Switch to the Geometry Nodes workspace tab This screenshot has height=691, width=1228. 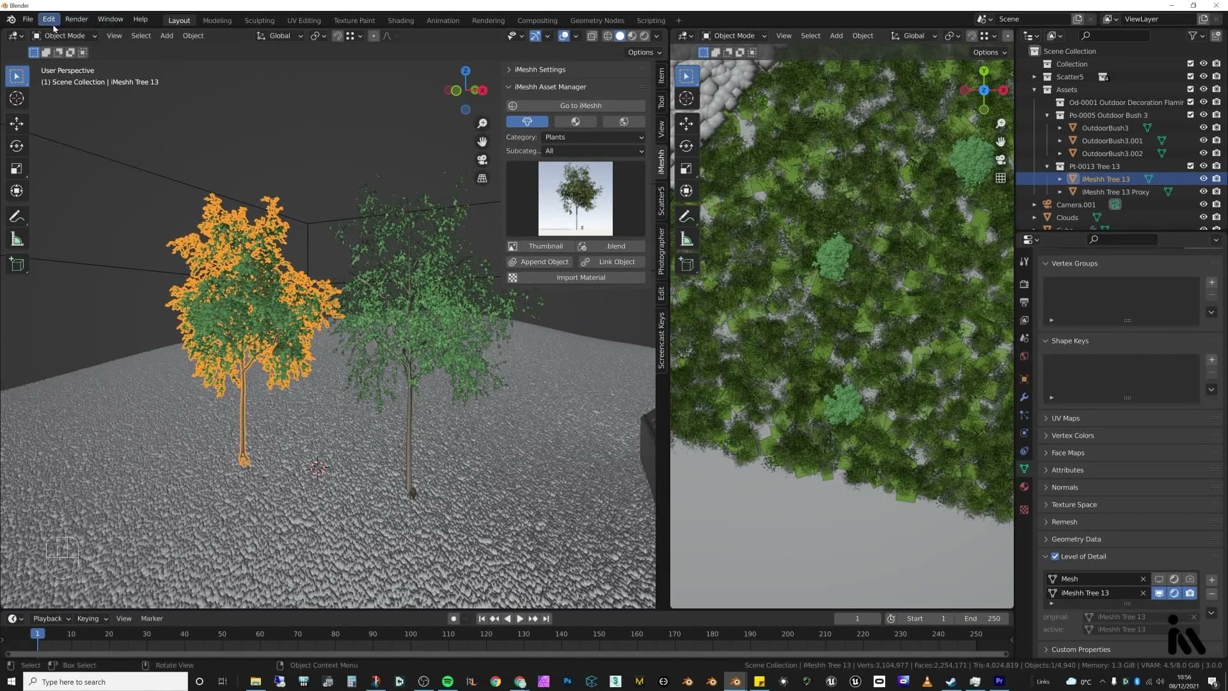597,20
